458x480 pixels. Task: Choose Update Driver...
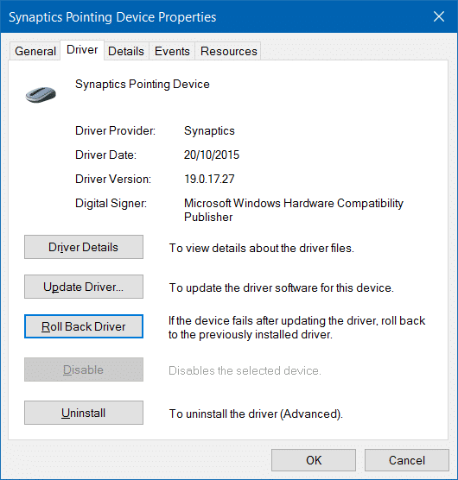pyautogui.click(x=84, y=287)
